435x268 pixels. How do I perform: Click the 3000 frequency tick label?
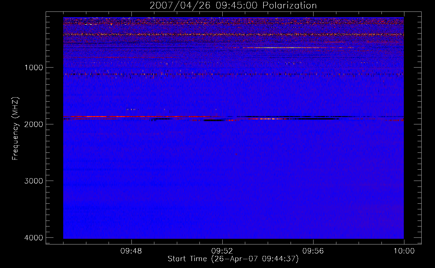[34, 181]
